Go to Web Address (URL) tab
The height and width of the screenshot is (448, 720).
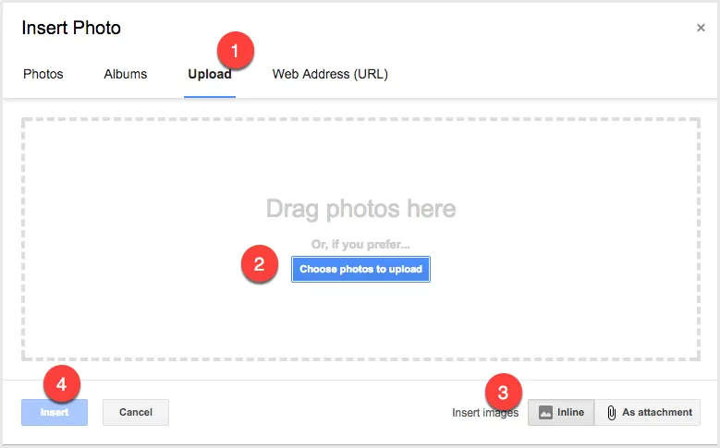pyautogui.click(x=330, y=74)
